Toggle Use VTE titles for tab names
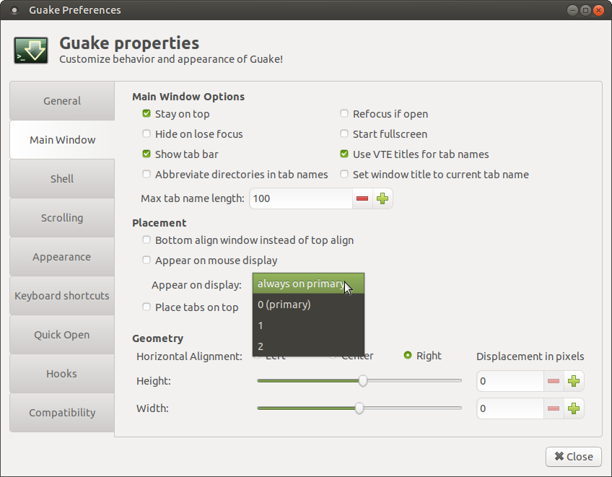 [x=344, y=154]
